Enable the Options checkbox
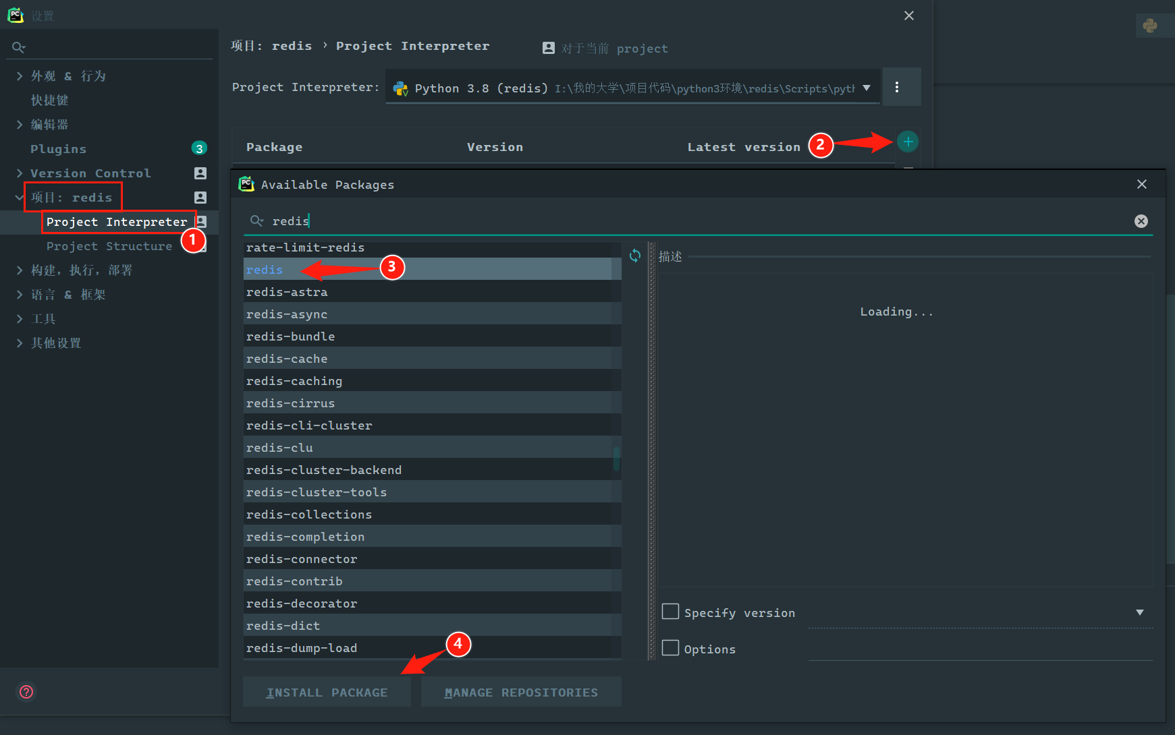This screenshot has width=1175, height=735. click(x=670, y=648)
